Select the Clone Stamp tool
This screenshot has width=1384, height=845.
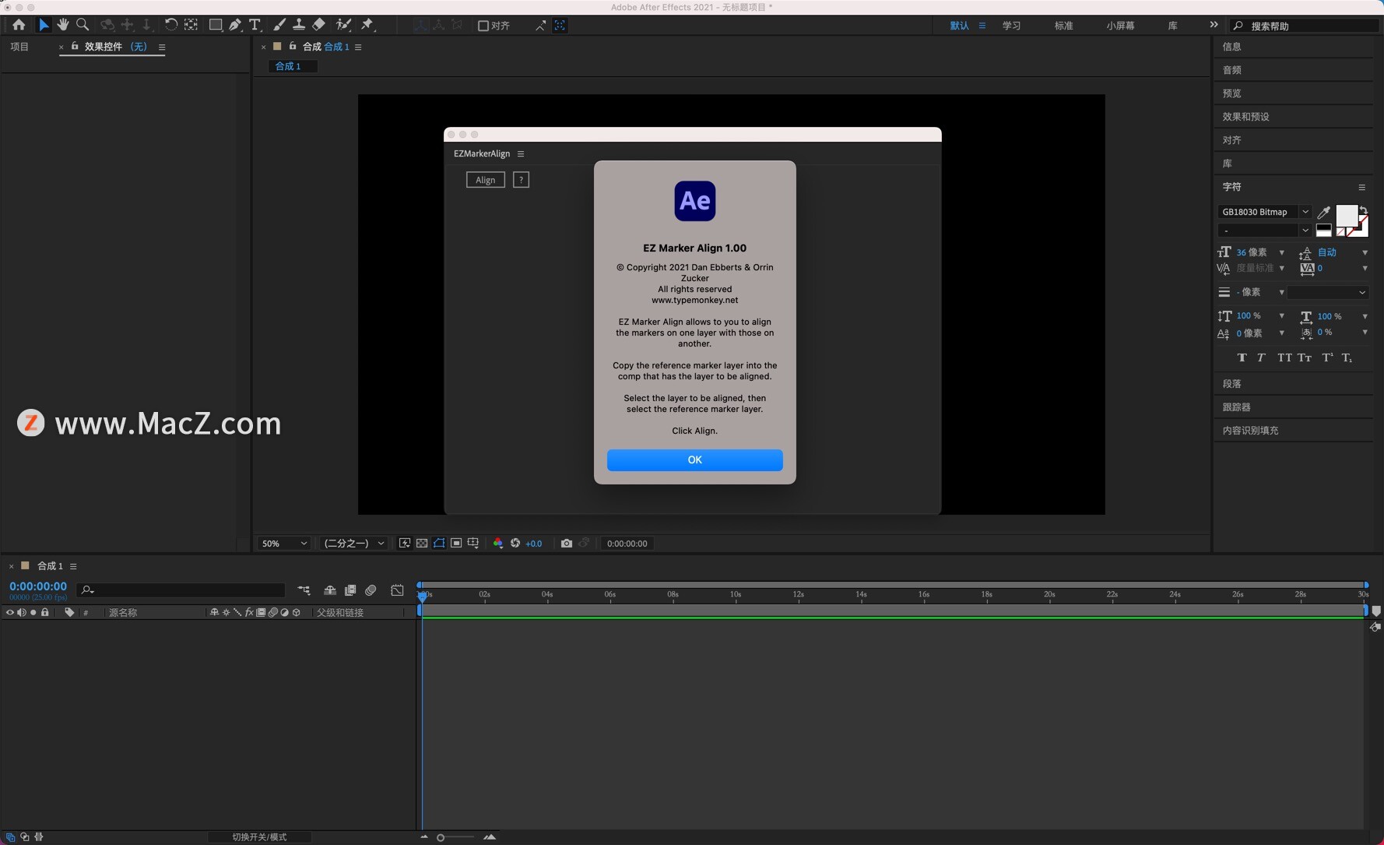coord(298,25)
